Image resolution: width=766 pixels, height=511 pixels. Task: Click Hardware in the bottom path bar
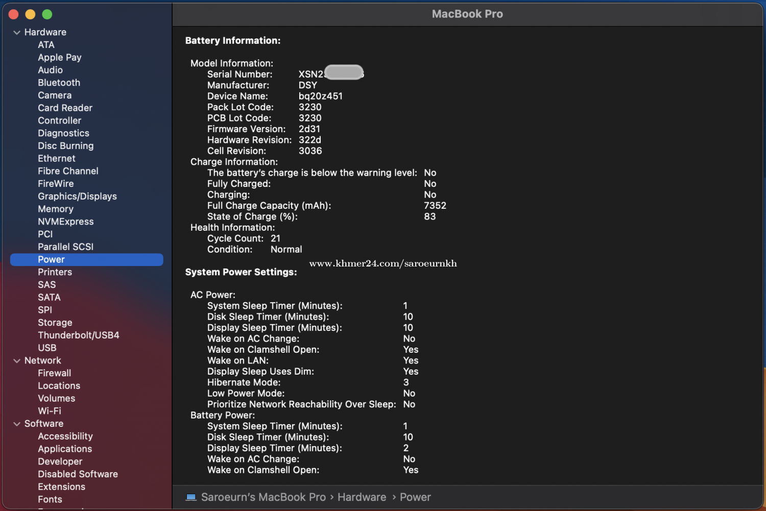(362, 497)
